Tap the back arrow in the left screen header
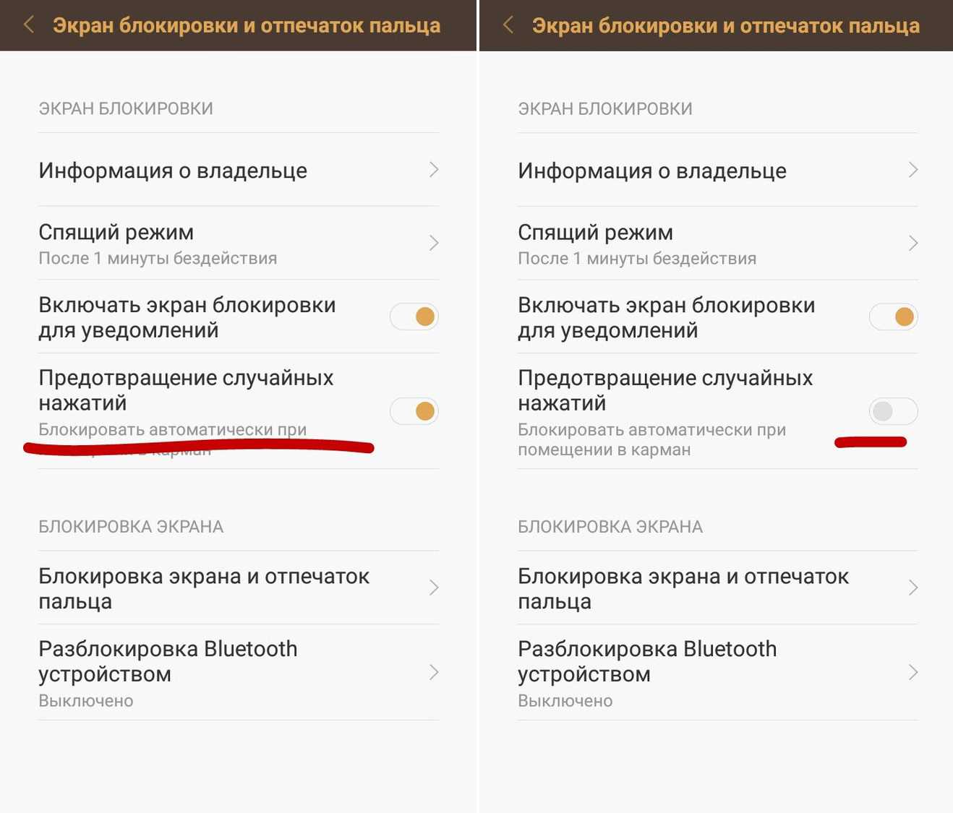Viewport: 953px width, 813px height. pyautogui.click(x=29, y=25)
